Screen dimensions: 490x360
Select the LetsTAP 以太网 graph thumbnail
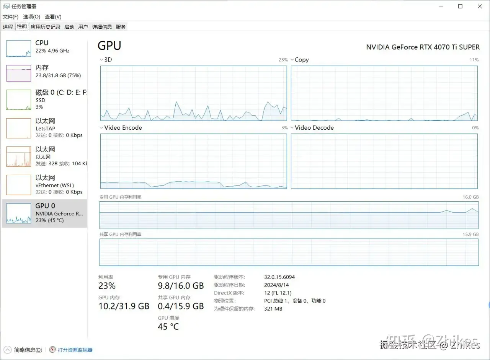coord(18,128)
